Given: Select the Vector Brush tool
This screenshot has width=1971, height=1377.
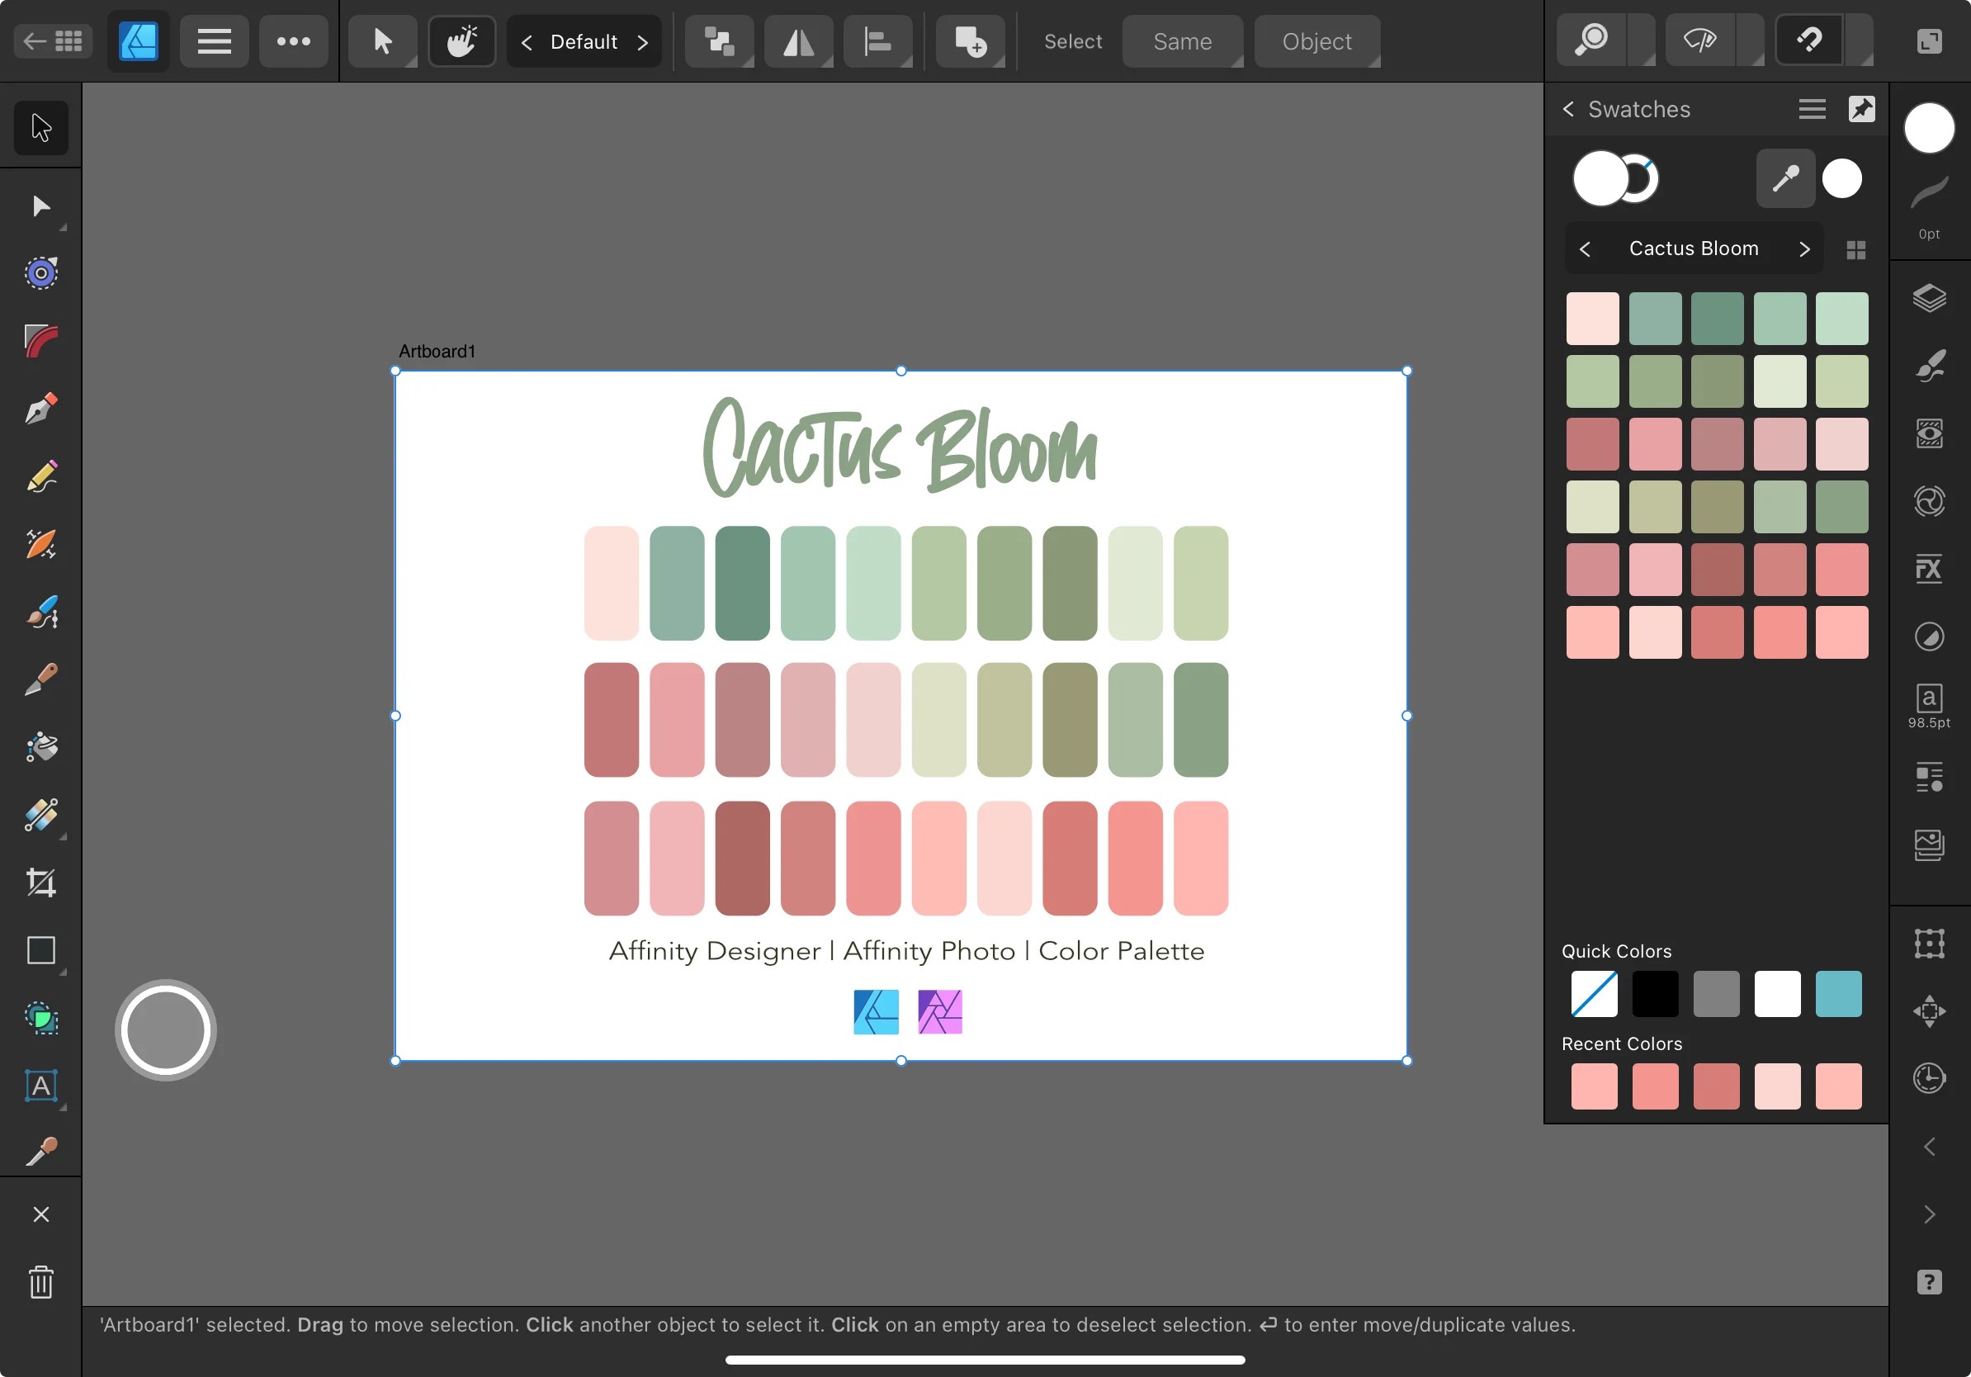Looking at the screenshot, I should [x=40, y=611].
